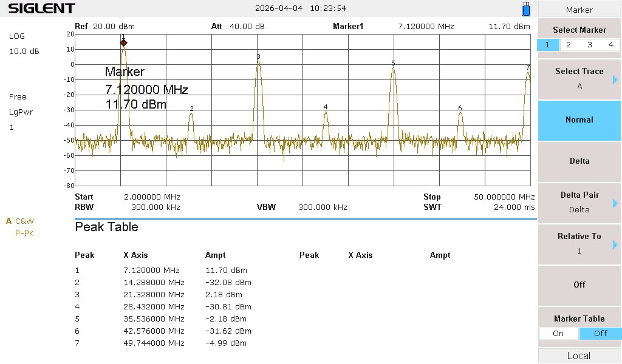Switch the marker Off
Image resolution: width=622 pixels, height=364 pixels.
click(579, 285)
